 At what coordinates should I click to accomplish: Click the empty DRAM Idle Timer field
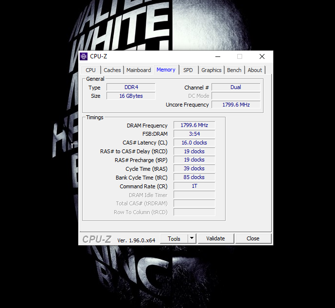click(194, 195)
